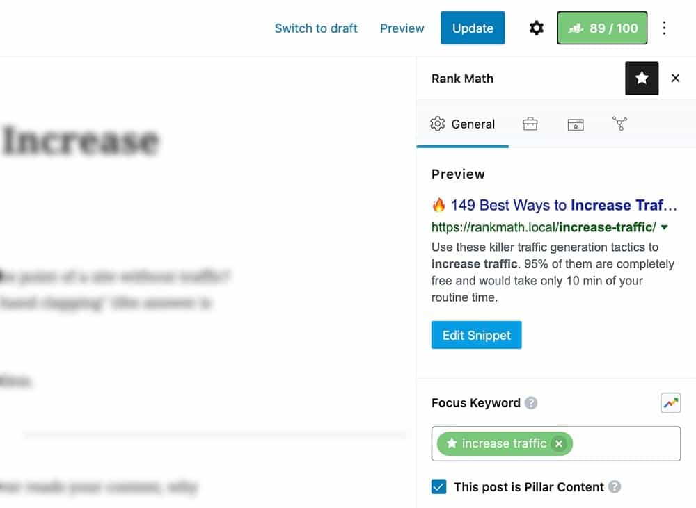Click the blue Update button

[x=473, y=28]
